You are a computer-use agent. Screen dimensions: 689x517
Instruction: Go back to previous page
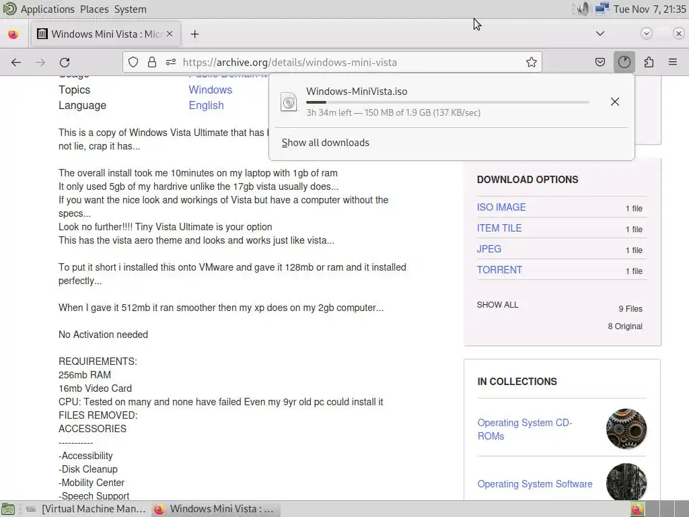coord(16,63)
